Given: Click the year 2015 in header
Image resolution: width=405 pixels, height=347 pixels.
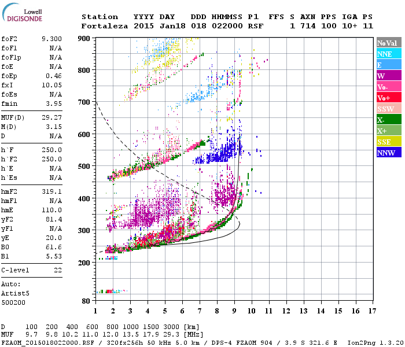Looking at the screenshot, I should [144, 26].
